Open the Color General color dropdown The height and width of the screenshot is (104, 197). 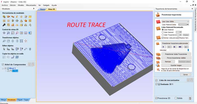click(179, 32)
